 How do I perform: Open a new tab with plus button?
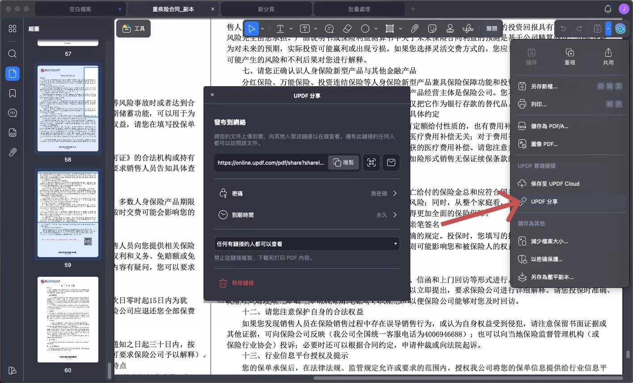(413, 9)
